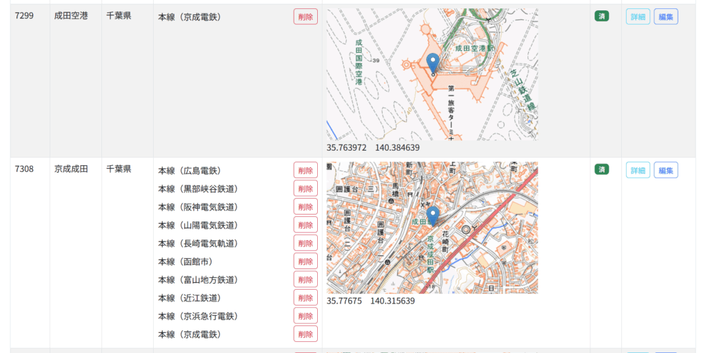Select 本線（近江鉄道）text
Image resolution: width=706 pixels, height=353 pixels.
[192, 298]
